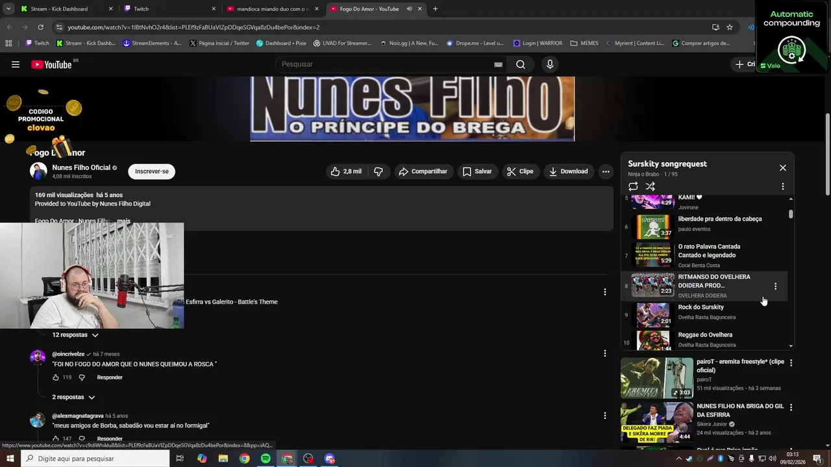
Task: Open options menu for @alexmagnatagrava comment
Action: [605, 416]
